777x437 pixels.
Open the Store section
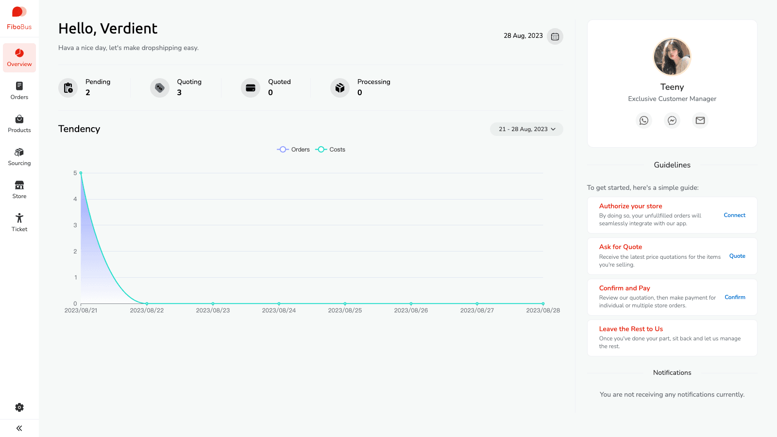pyautogui.click(x=19, y=189)
